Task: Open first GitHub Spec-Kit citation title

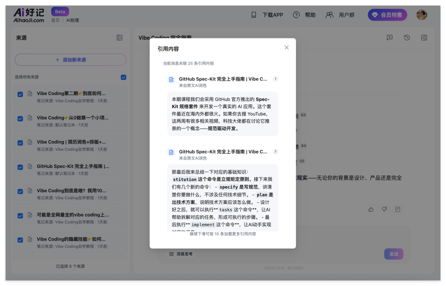Action: [223, 79]
